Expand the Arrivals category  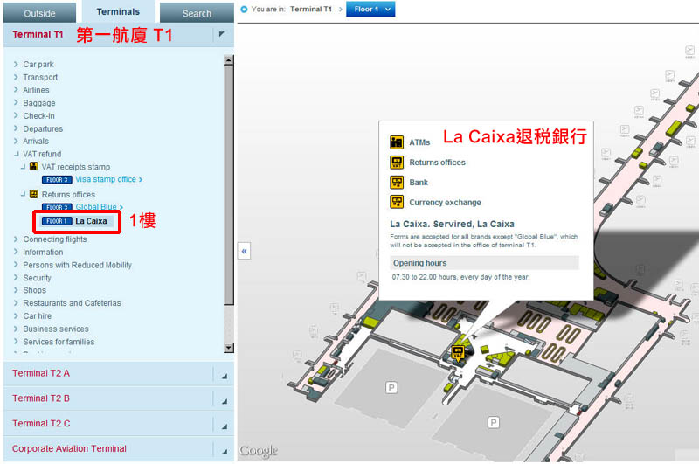tap(36, 142)
